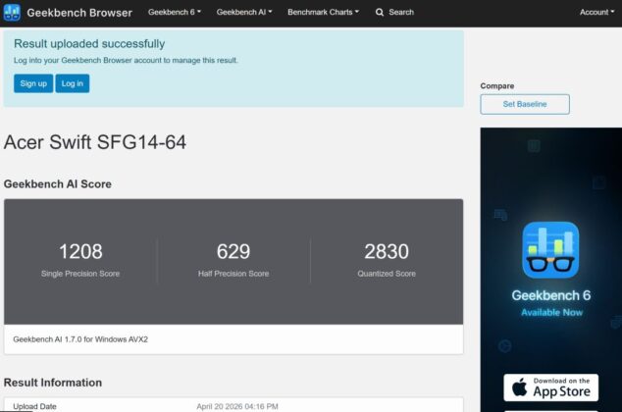Click the Result uploaded successfully heading
Viewport: 622px width, 412px height.
pyautogui.click(x=89, y=43)
